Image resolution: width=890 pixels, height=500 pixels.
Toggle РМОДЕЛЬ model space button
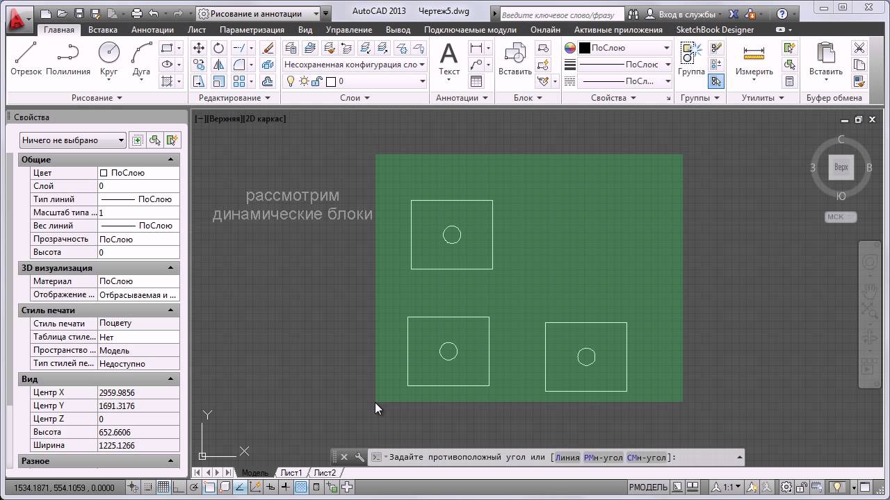pyautogui.click(x=648, y=487)
